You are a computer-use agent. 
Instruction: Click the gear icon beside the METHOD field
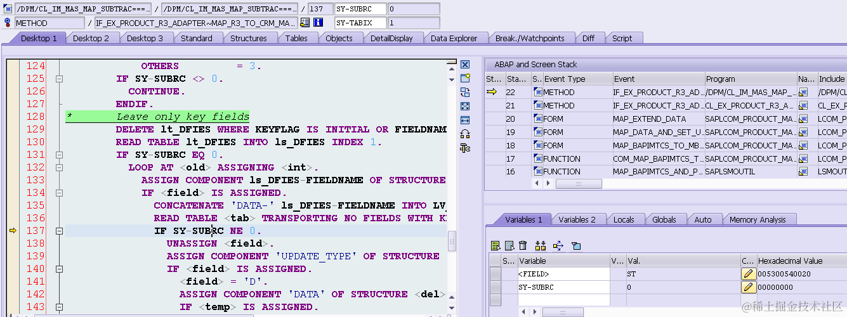8,23
